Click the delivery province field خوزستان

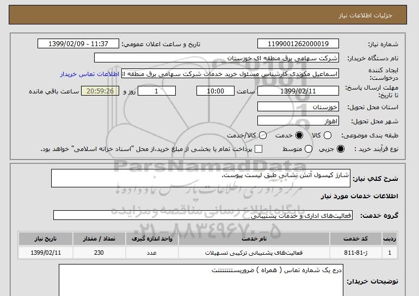click(x=298, y=106)
